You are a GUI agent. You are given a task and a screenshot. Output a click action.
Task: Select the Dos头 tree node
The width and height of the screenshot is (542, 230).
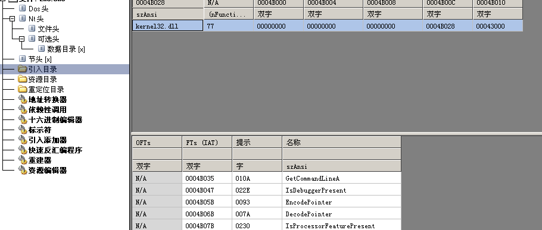point(38,9)
